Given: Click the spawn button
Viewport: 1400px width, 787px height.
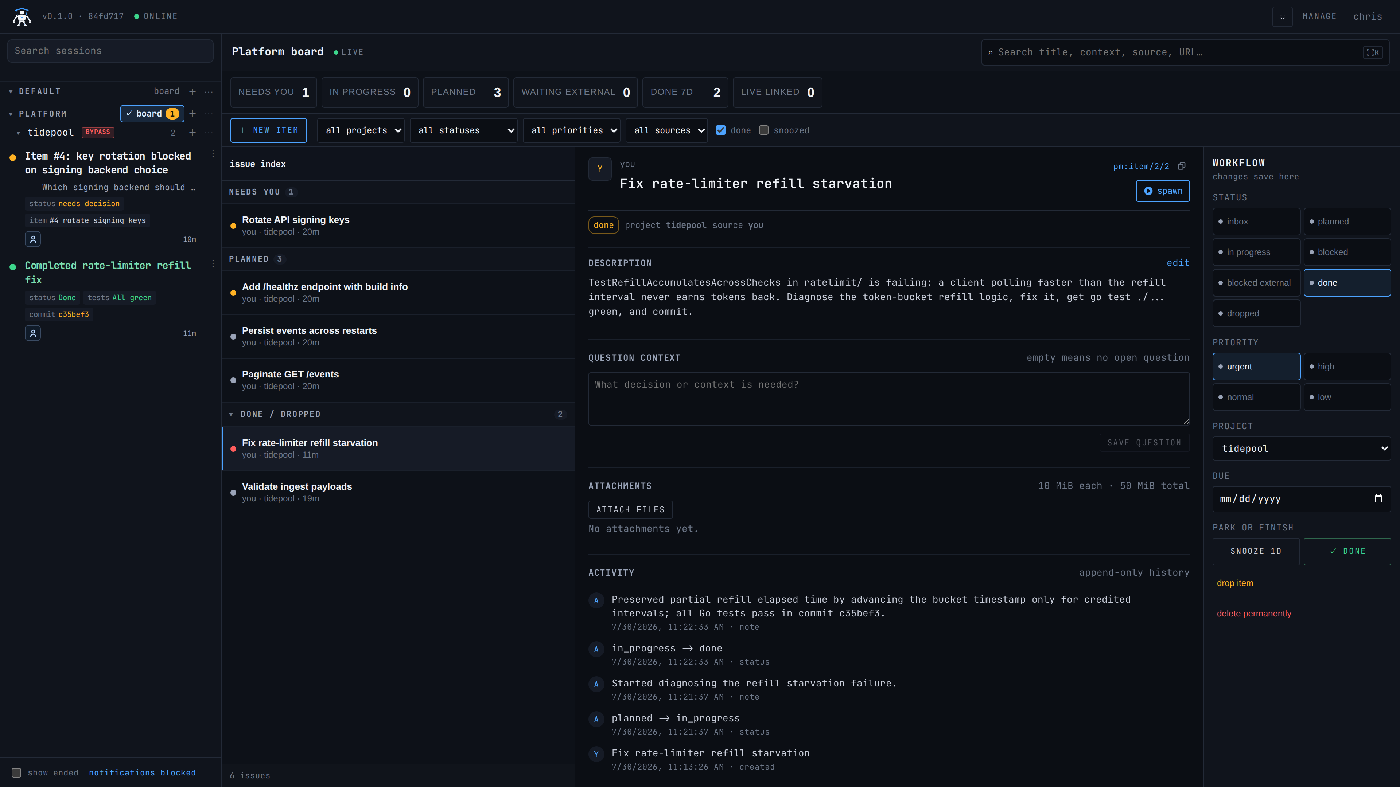Looking at the screenshot, I should click(1163, 191).
